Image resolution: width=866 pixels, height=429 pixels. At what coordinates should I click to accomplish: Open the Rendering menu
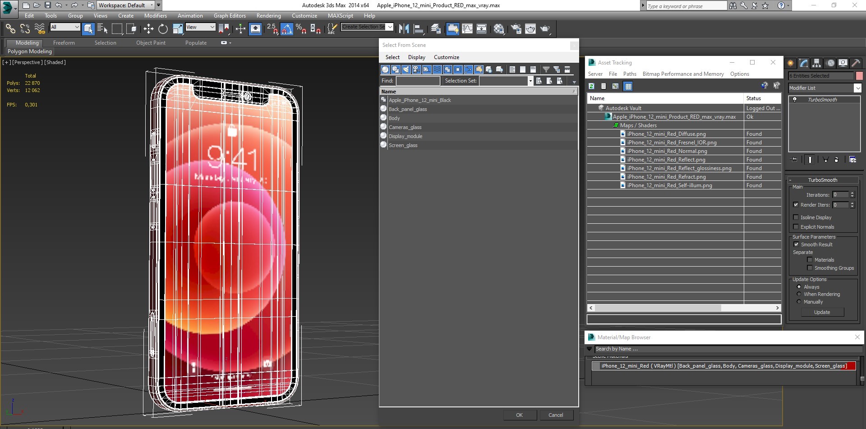(x=268, y=16)
